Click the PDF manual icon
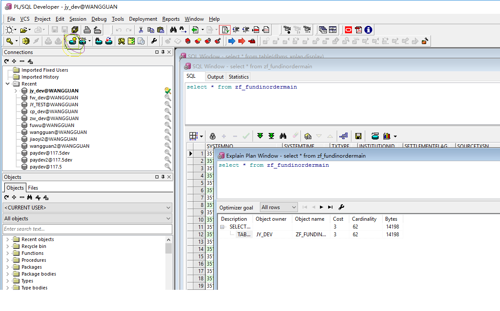This screenshot has height=311, width=500. pyautogui.click(x=358, y=30)
